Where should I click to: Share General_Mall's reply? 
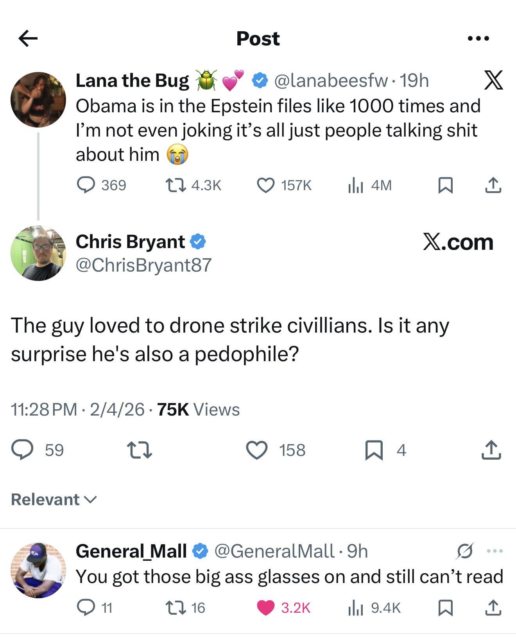(x=493, y=608)
